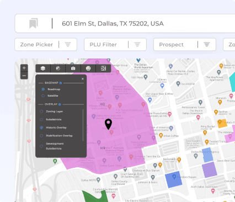Viewport: 235px width, 202px height.
Task: Click the orange zoned parcel
Action: pos(222,124)
